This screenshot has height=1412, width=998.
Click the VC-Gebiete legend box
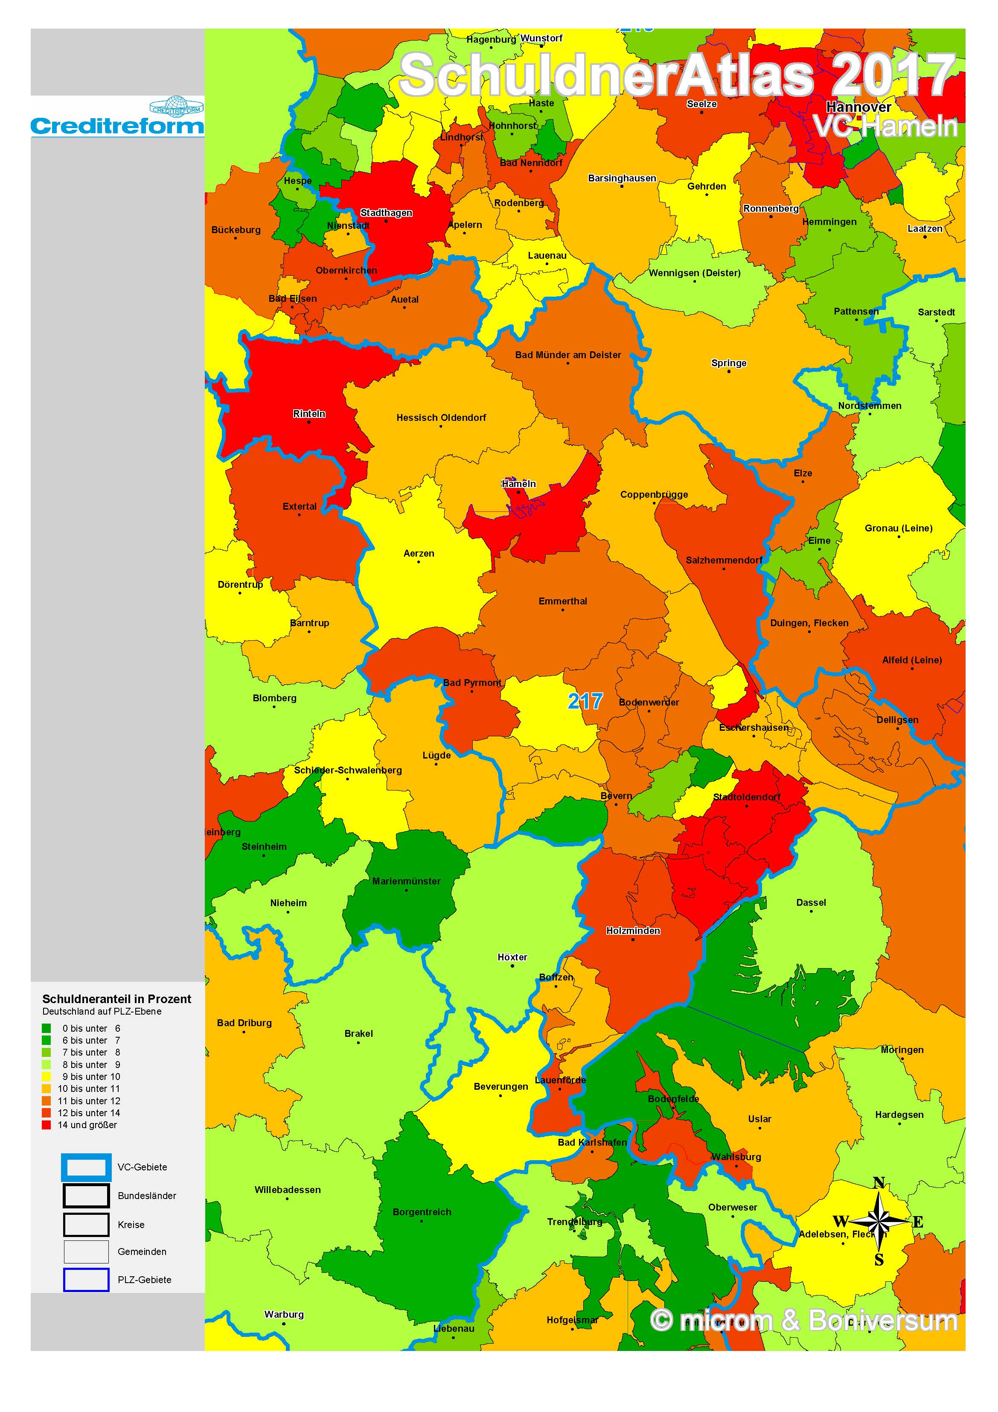coord(86,1167)
